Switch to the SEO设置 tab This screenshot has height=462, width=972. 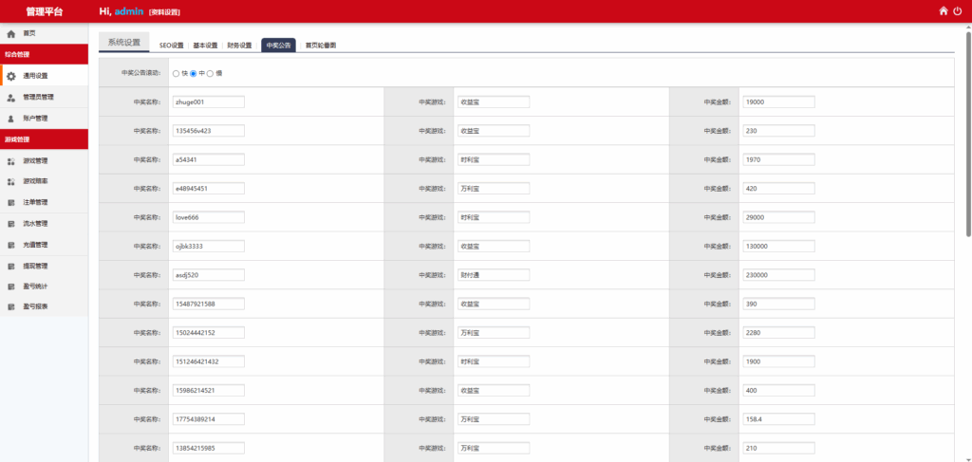click(171, 45)
